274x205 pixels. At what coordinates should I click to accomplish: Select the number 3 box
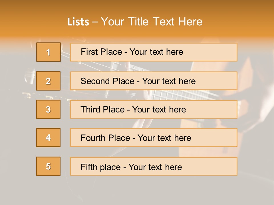click(x=48, y=109)
